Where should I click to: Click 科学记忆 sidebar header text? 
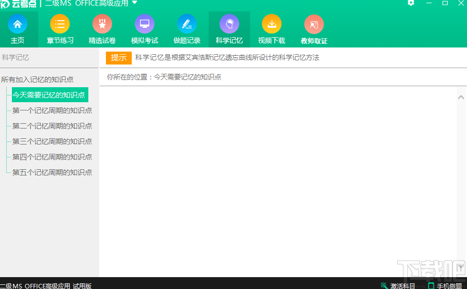[x=15, y=57]
